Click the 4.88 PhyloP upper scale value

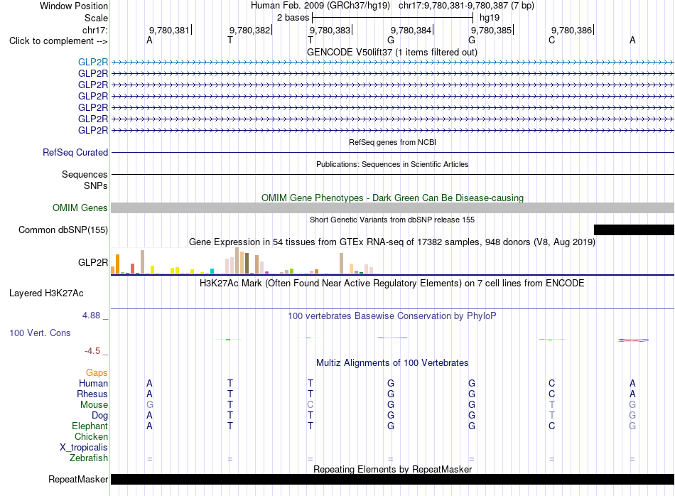point(91,316)
